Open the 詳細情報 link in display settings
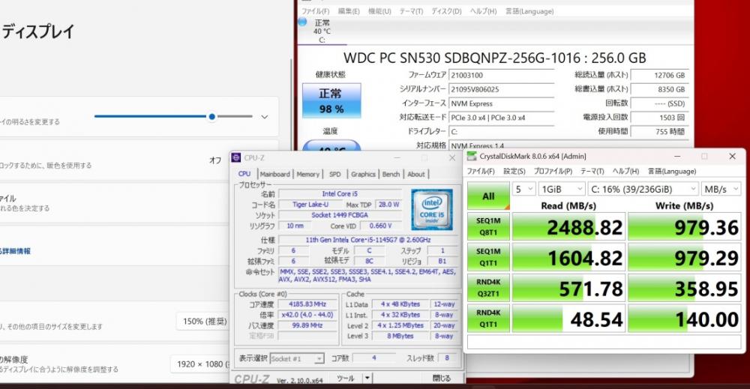Screen dimensions: 750x389 pos(16,251)
